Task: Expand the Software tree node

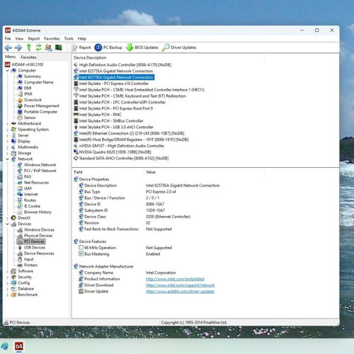Action: (x=8, y=271)
